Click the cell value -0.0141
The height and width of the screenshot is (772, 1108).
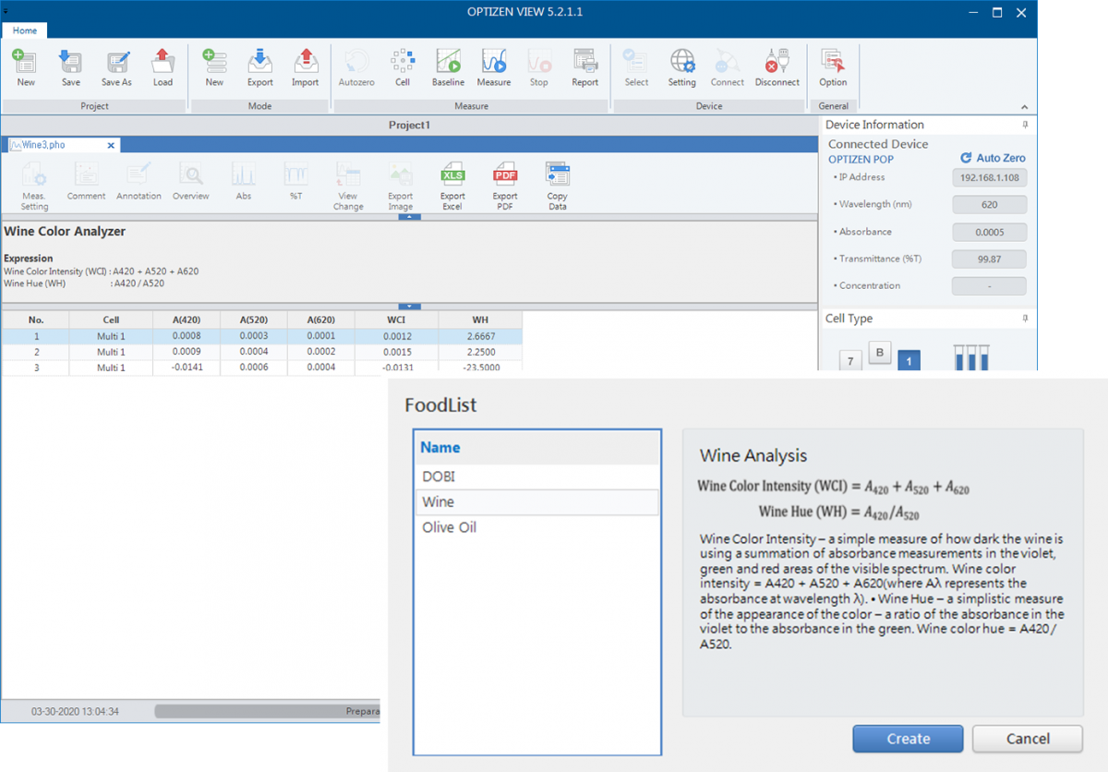point(187,368)
